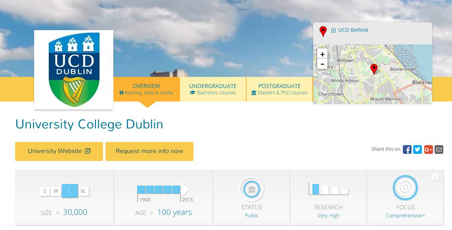The height and width of the screenshot is (230, 452).
Task: Switch to the Undergraduate tab
Action: [x=213, y=89]
